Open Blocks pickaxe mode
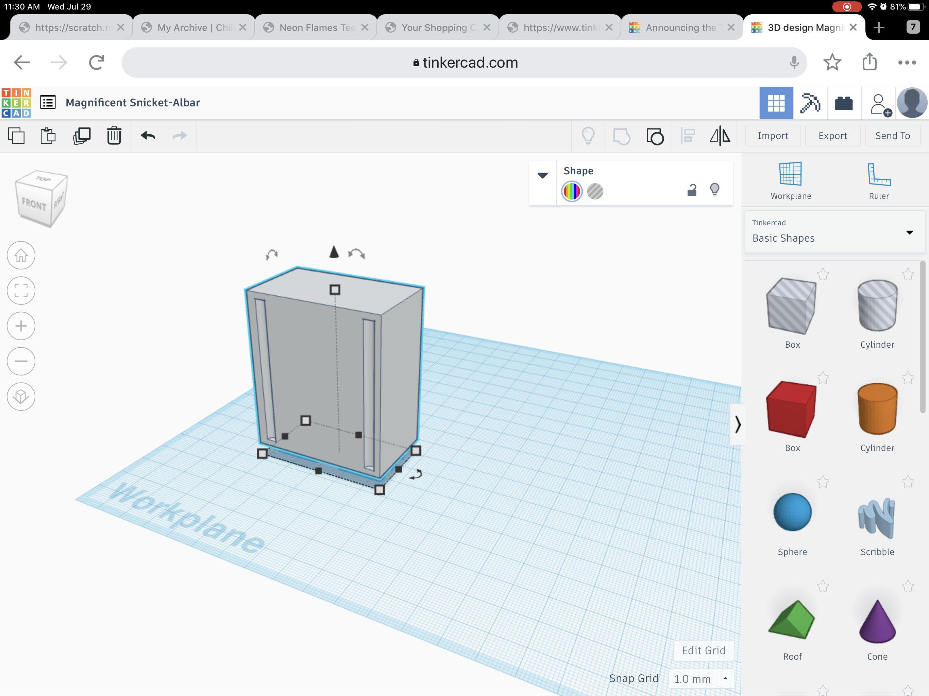The height and width of the screenshot is (696, 929). click(x=810, y=103)
